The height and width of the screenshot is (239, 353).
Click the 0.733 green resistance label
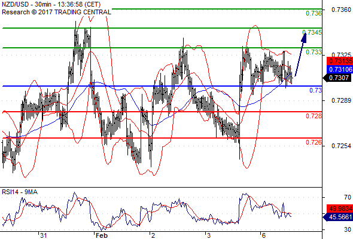pos(314,52)
